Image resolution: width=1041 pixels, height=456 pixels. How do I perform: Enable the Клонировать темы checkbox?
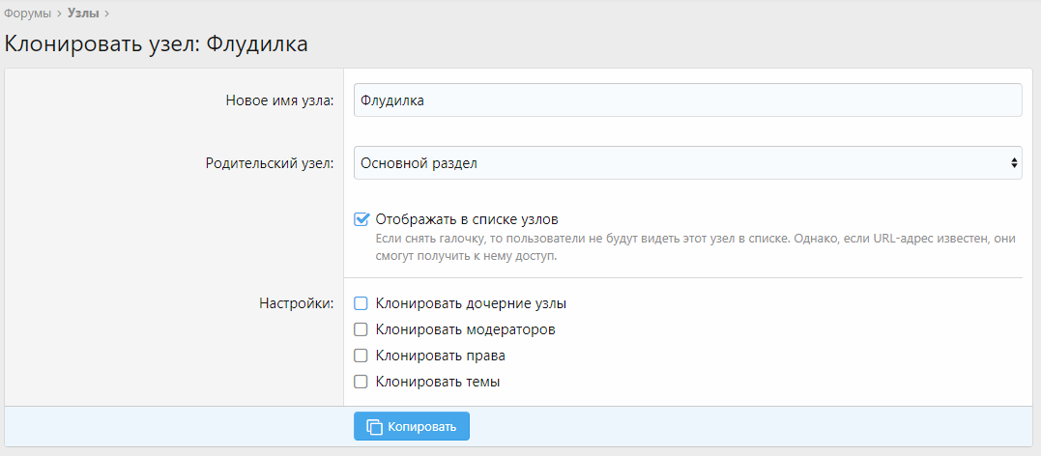[361, 382]
